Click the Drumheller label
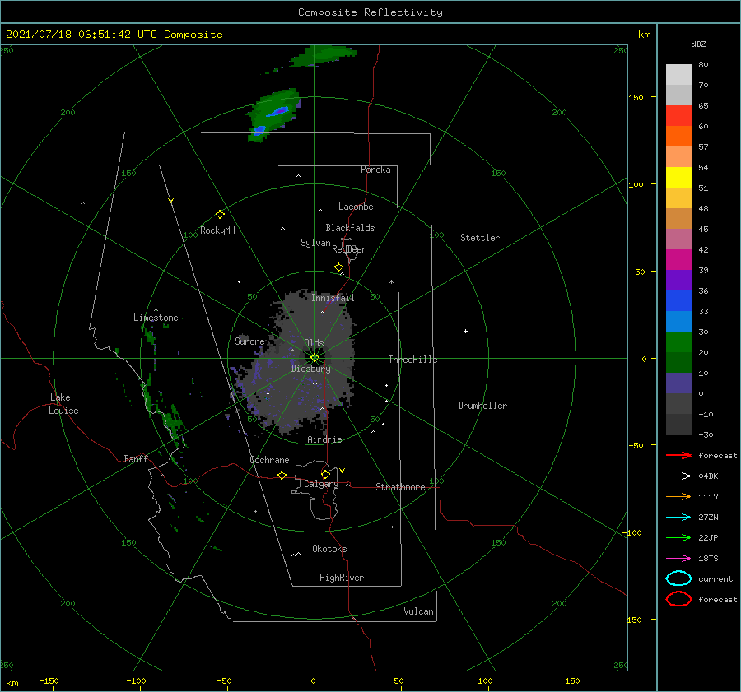The image size is (741, 692). pos(482,406)
